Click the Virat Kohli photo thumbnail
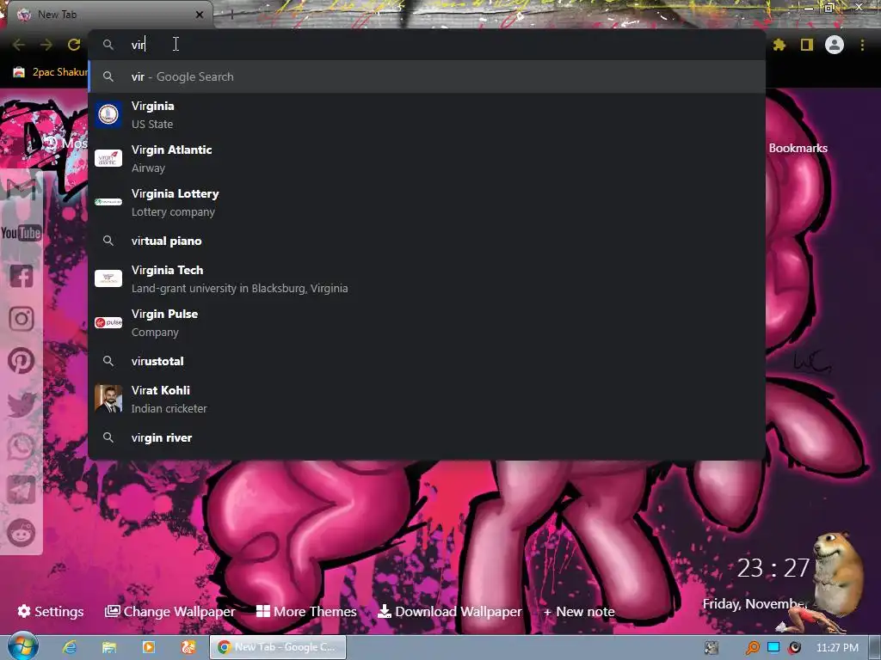 108,399
